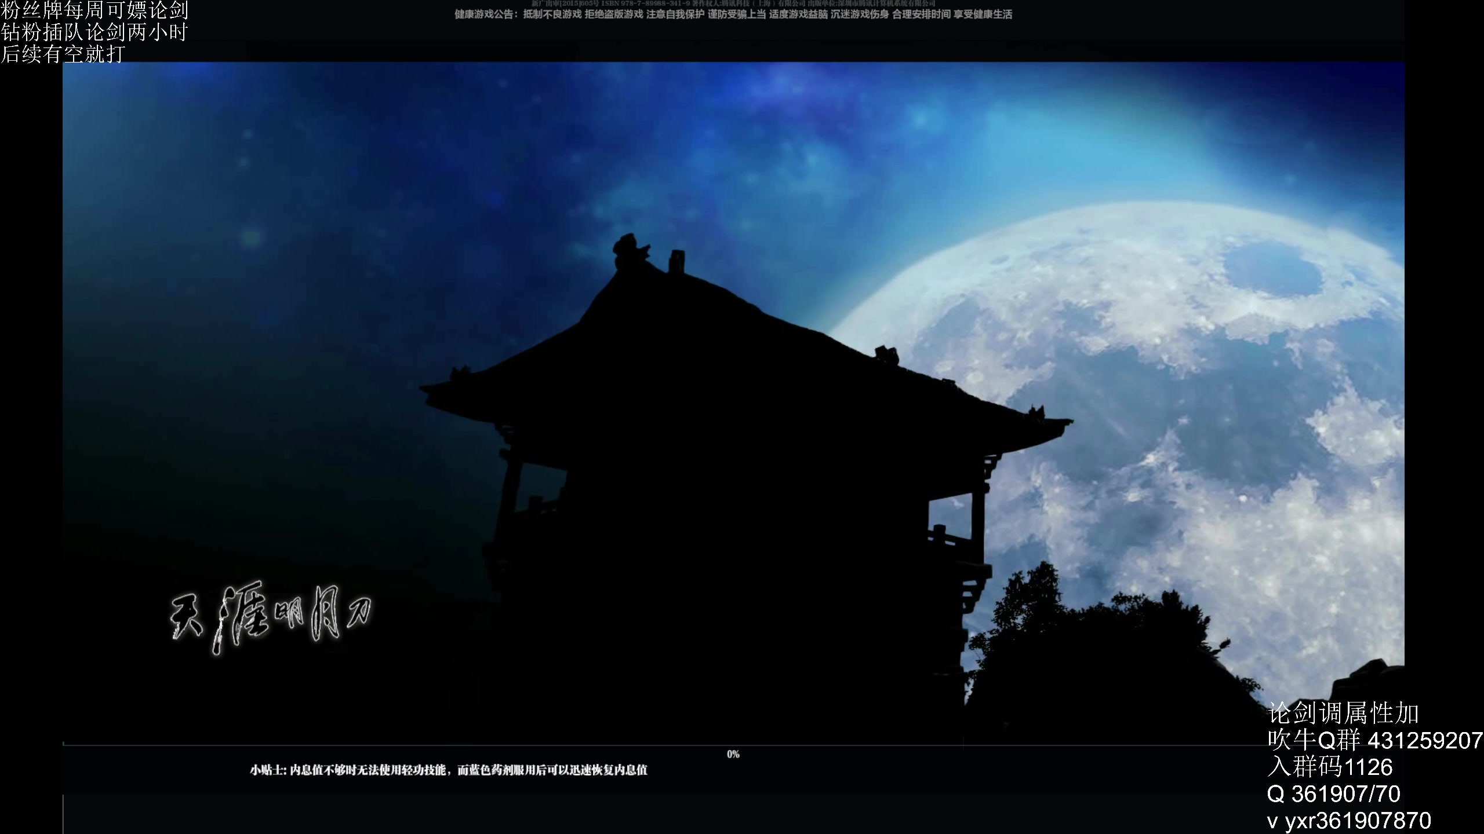Image resolution: width=1484 pixels, height=834 pixels.
Task: Click the ISBN copyright line at top
Action: [733, 3]
